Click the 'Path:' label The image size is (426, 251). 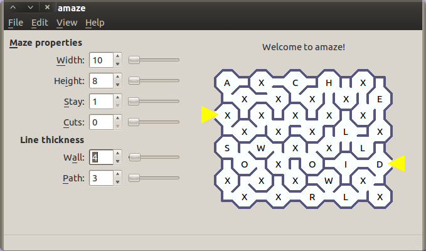pos(73,178)
